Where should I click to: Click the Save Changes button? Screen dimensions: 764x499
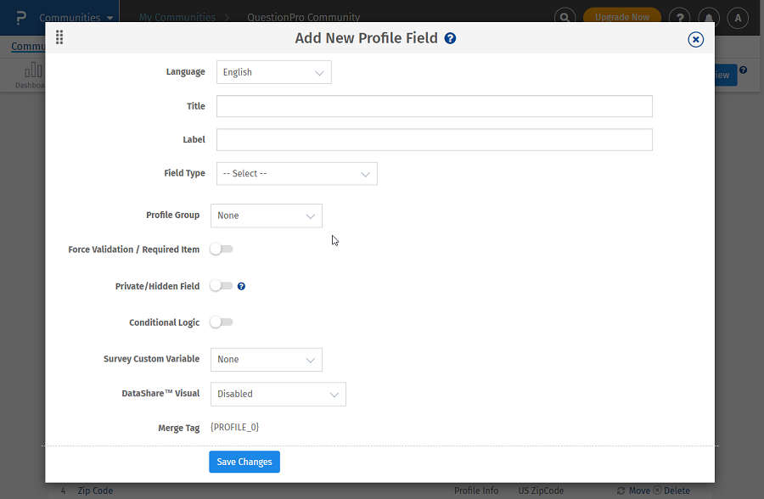pos(244,462)
